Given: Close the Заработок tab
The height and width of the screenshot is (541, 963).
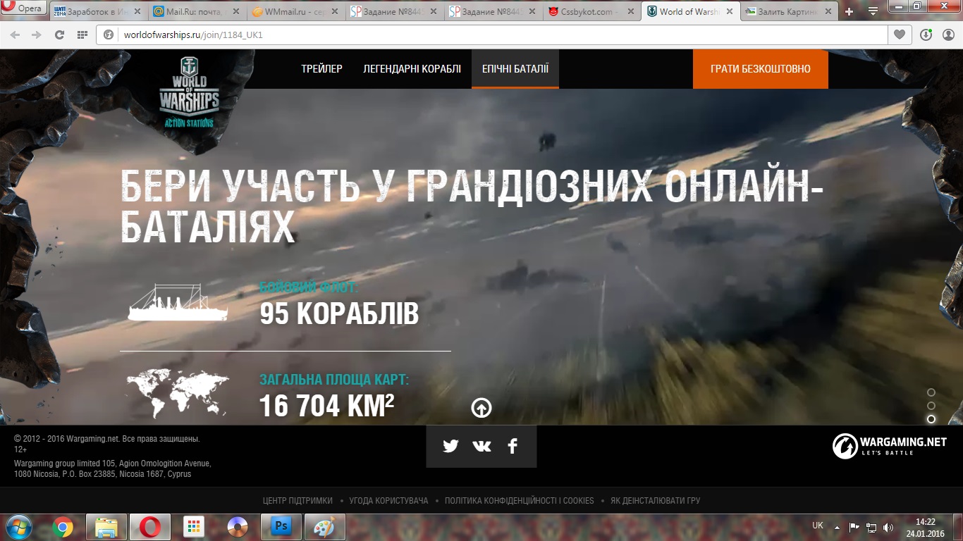Looking at the screenshot, I should pos(137,12).
